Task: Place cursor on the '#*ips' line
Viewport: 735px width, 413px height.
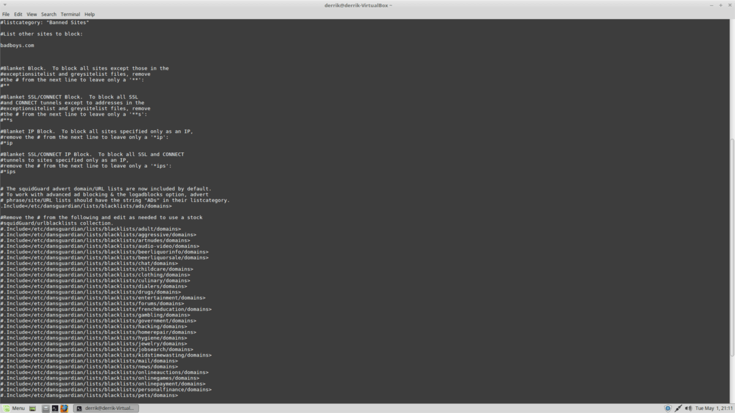Action: point(8,172)
